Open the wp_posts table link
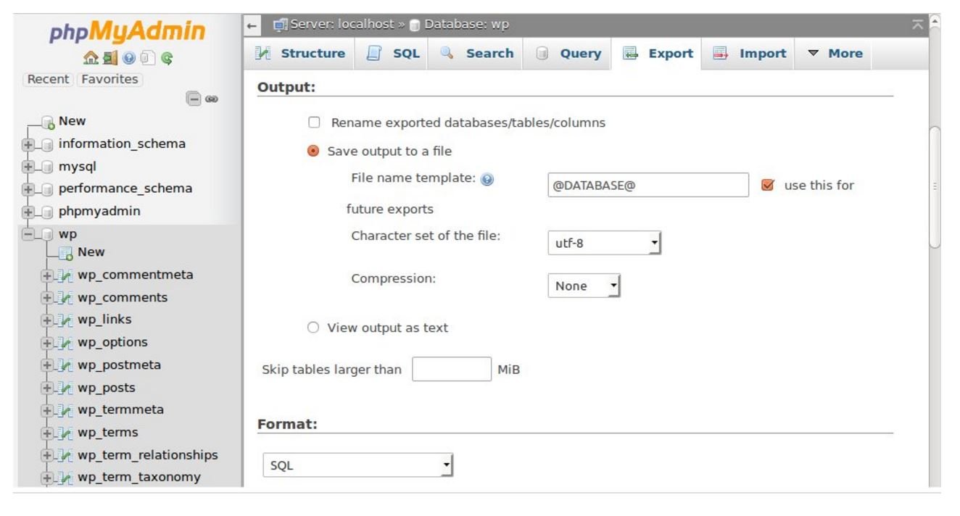Viewport: 960px width, 516px height. (107, 388)
